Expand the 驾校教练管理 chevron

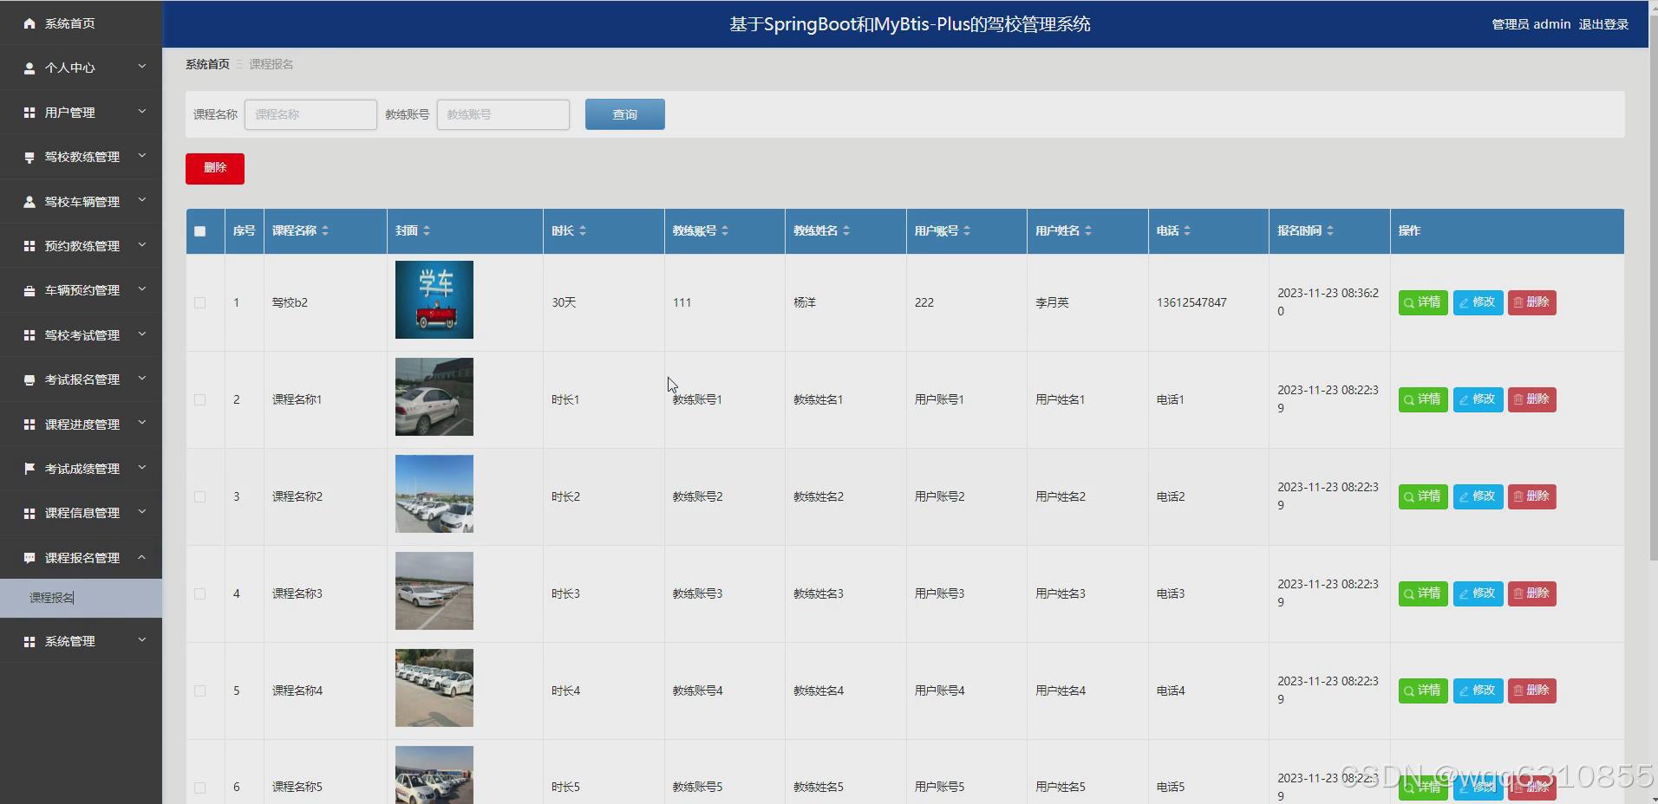(142, 156)
